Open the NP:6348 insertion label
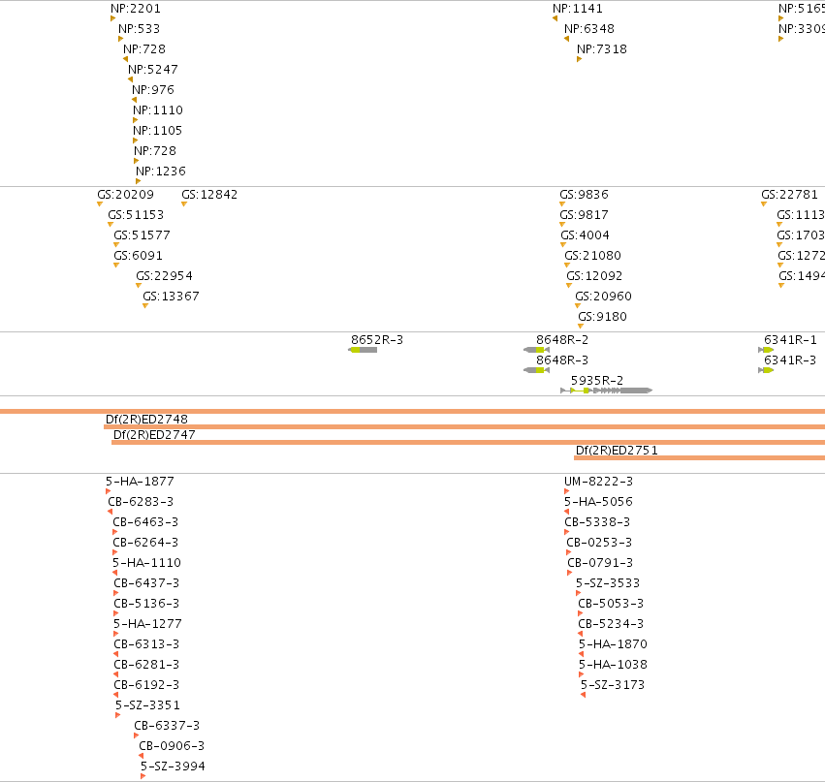Screen dimensions: 825x782 [589, 28]
